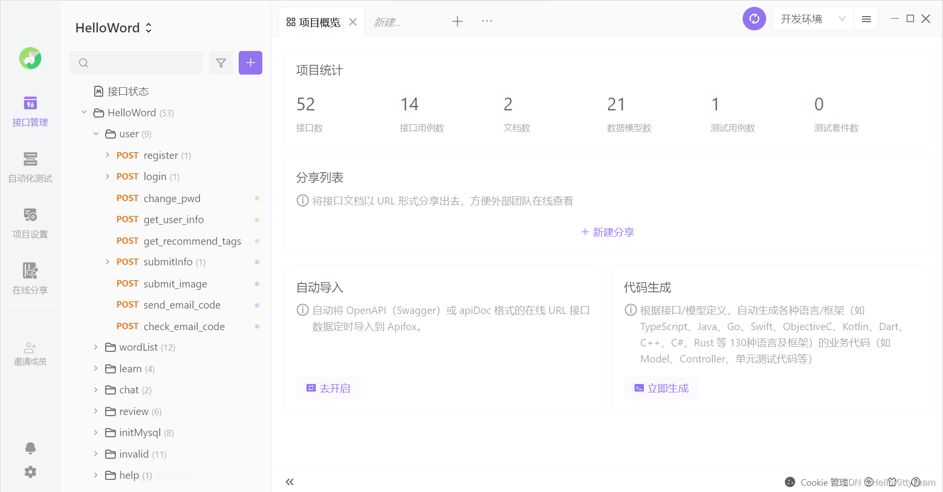Screen dimensions: 943x492
Task: Open the 项目设置 sidebar section
Action: coord(30,224)
